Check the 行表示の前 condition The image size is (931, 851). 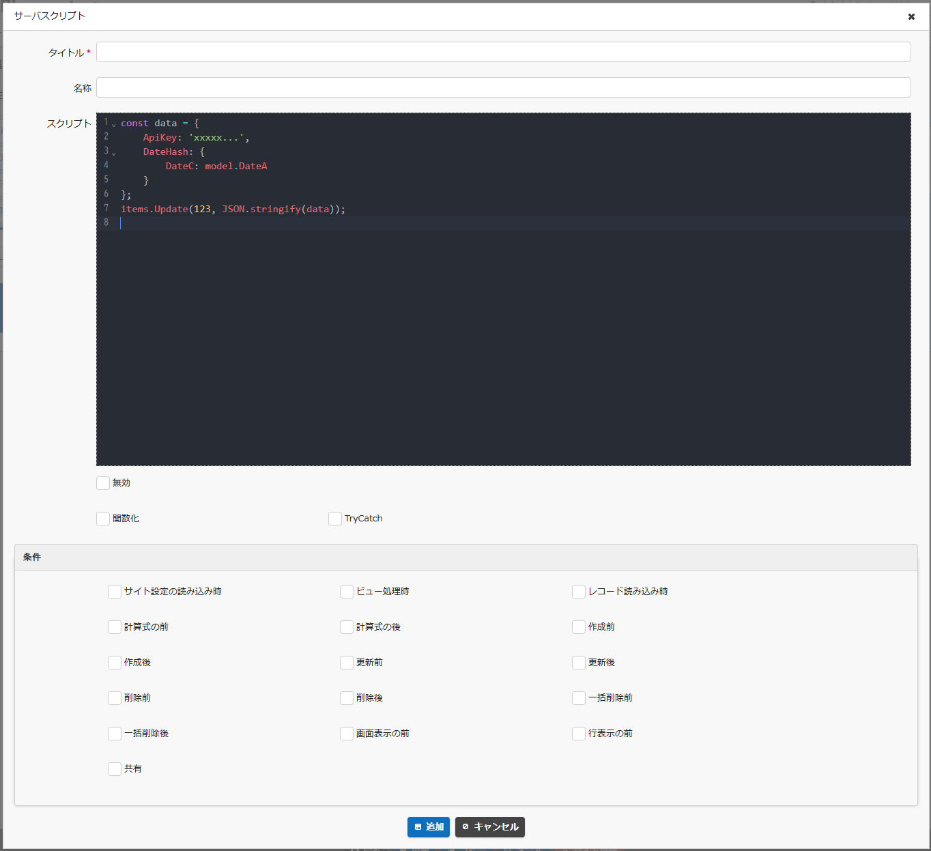[578, 734]
